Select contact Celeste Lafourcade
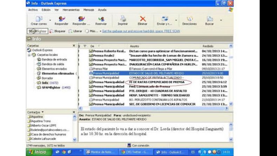This screenshot has height=156, width=277. (x=42, y=139)
